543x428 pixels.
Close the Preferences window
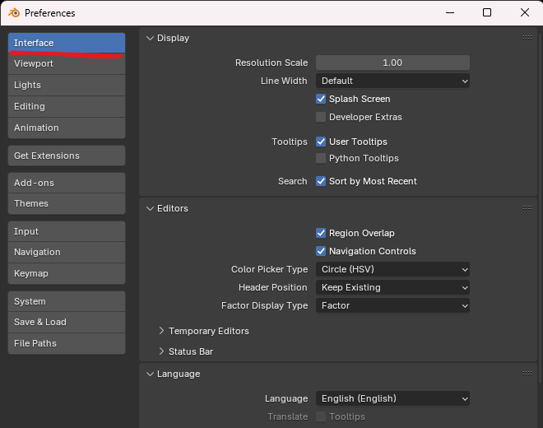click(x=525, y=13)
